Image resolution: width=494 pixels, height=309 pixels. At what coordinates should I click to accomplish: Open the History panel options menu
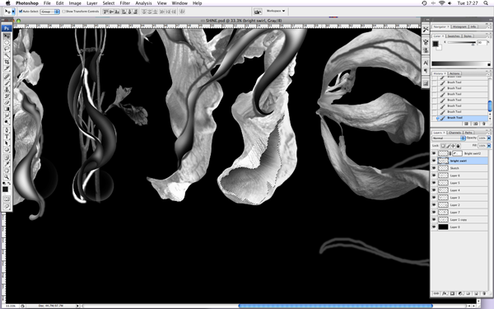(489, 73)
